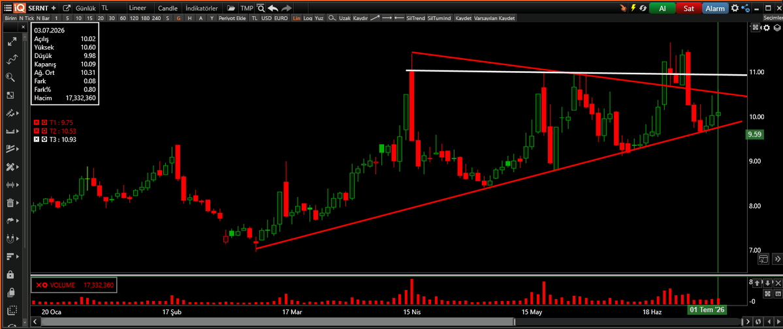
Task: Open TMP template menu
Action: 246,8
